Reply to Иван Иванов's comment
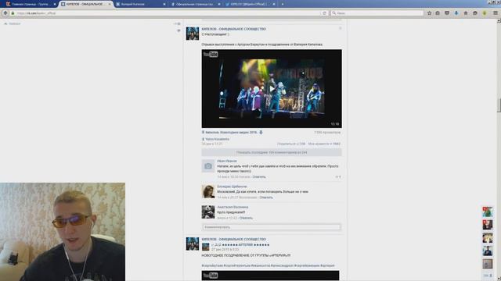Screen dimensions: 501x281 click(x=259, y=177)
